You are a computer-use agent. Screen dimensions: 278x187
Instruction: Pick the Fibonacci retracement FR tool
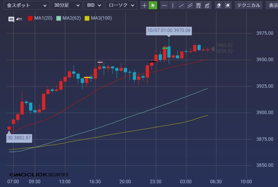click(x=198, y=5)
